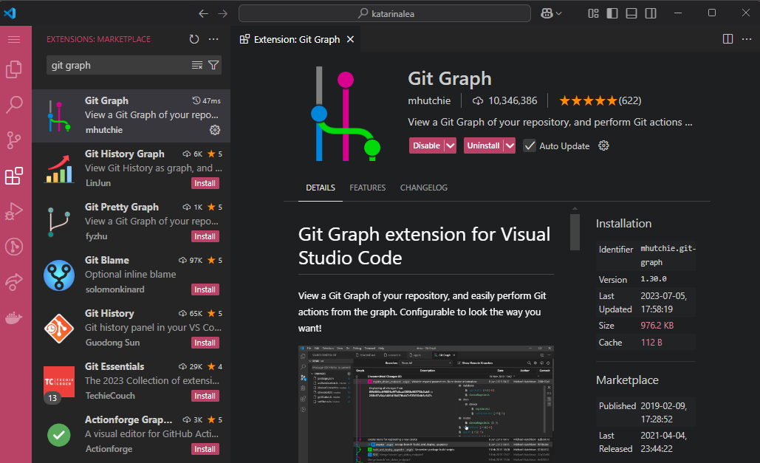760x463 pixels.
Task: Open the Docker view icon
Action: coord(14,318)
